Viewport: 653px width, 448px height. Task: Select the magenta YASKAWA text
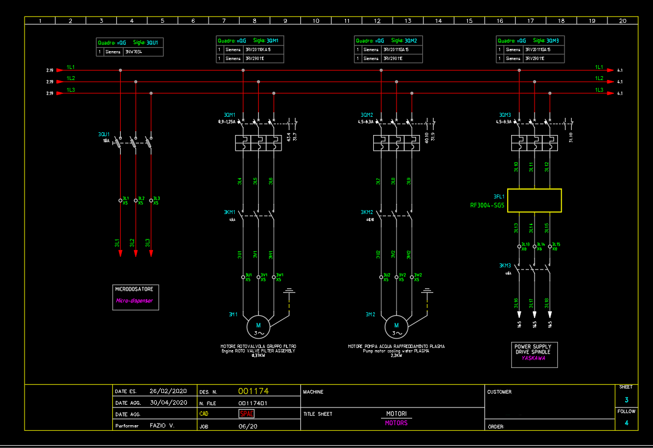tap(533, 358)
